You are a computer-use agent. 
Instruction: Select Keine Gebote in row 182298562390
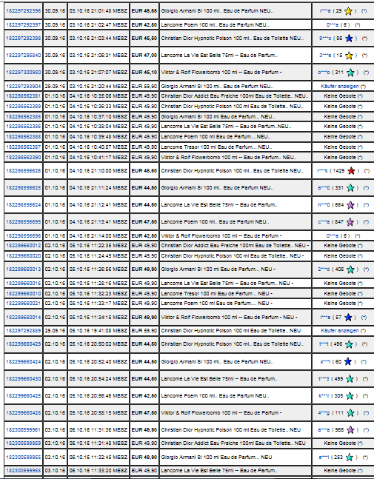(x=340, y=158)
